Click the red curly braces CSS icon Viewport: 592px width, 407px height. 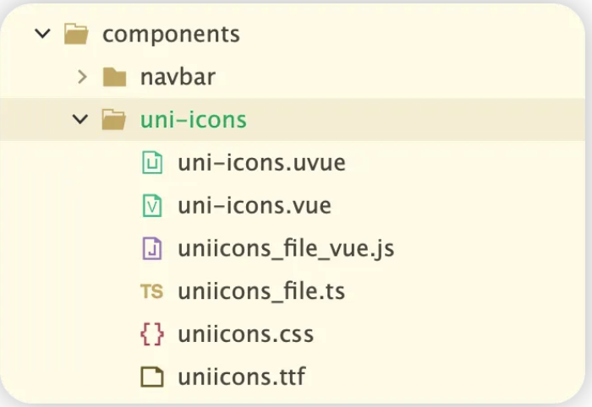(x=152, y=334)
